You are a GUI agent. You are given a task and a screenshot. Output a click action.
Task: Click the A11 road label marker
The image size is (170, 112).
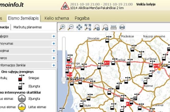pos(107,63)
